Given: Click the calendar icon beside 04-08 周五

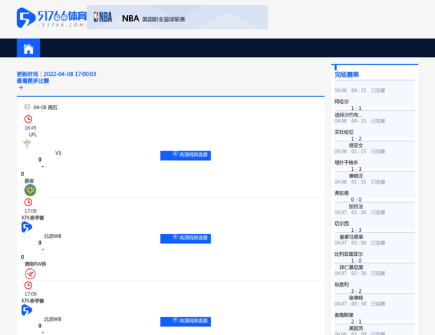Looking at the screenshot, I should point(27,107).
